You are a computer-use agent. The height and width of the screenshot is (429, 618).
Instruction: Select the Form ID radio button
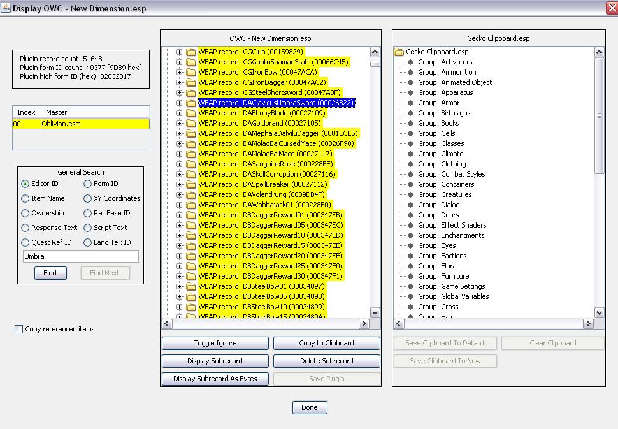click(x=88, y=184)
